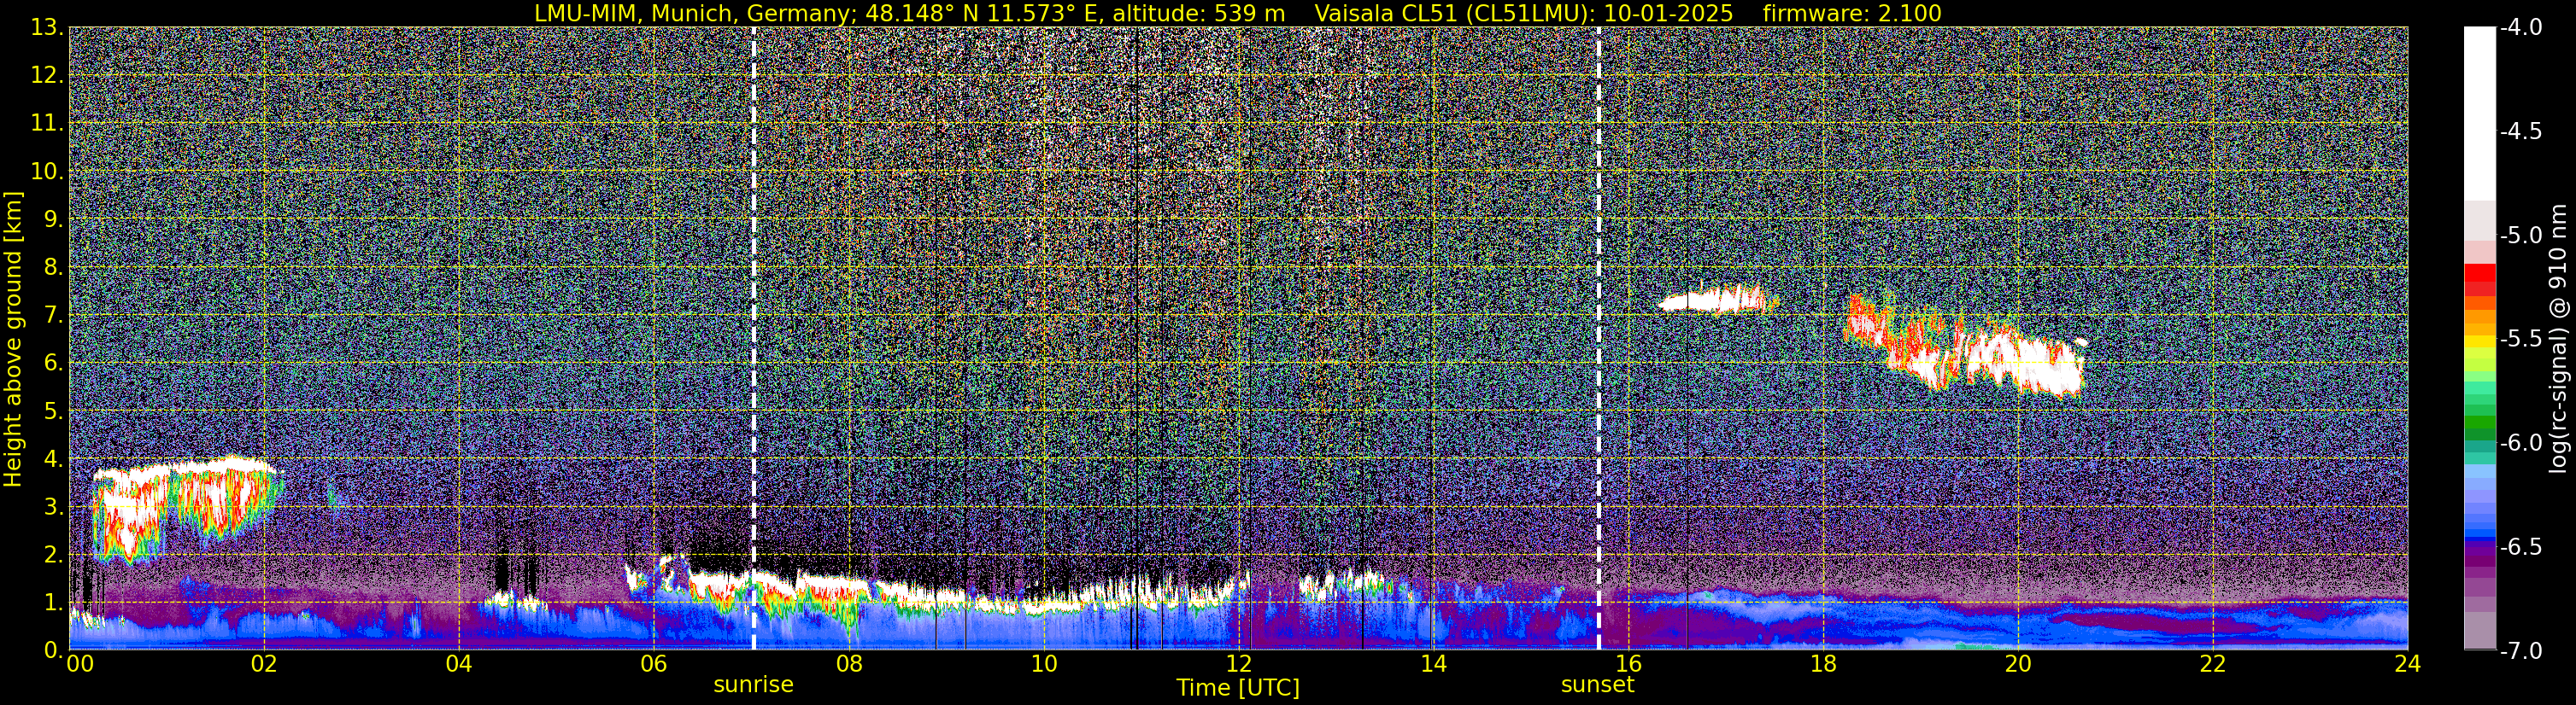The image size is (2576, 705).
Task: Click the 'log(rc-signal) @ 910 nm' colorbar label
Action: click(2557, 339)
